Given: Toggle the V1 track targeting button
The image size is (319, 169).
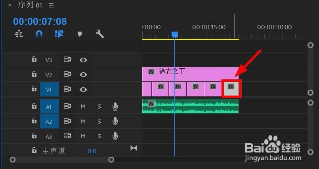Looking at the screenshot, I should 50,89.
